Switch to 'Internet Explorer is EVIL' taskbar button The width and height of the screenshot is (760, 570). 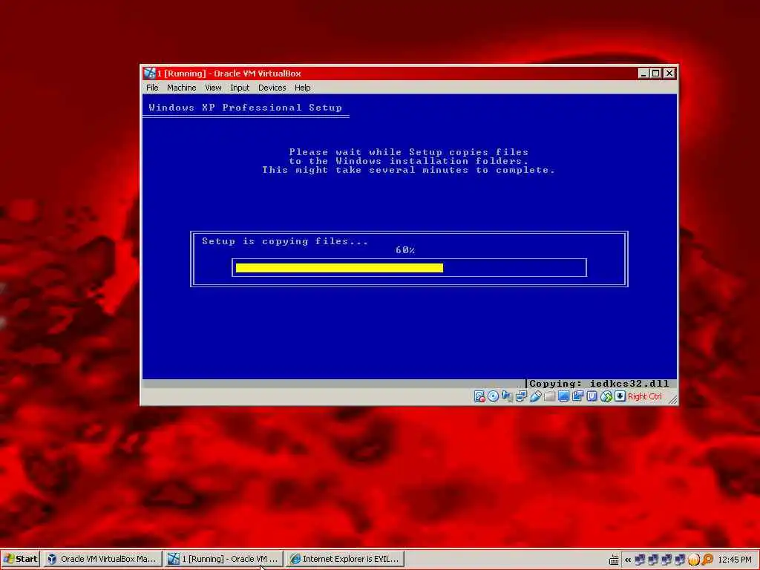[x=344, y=559]
